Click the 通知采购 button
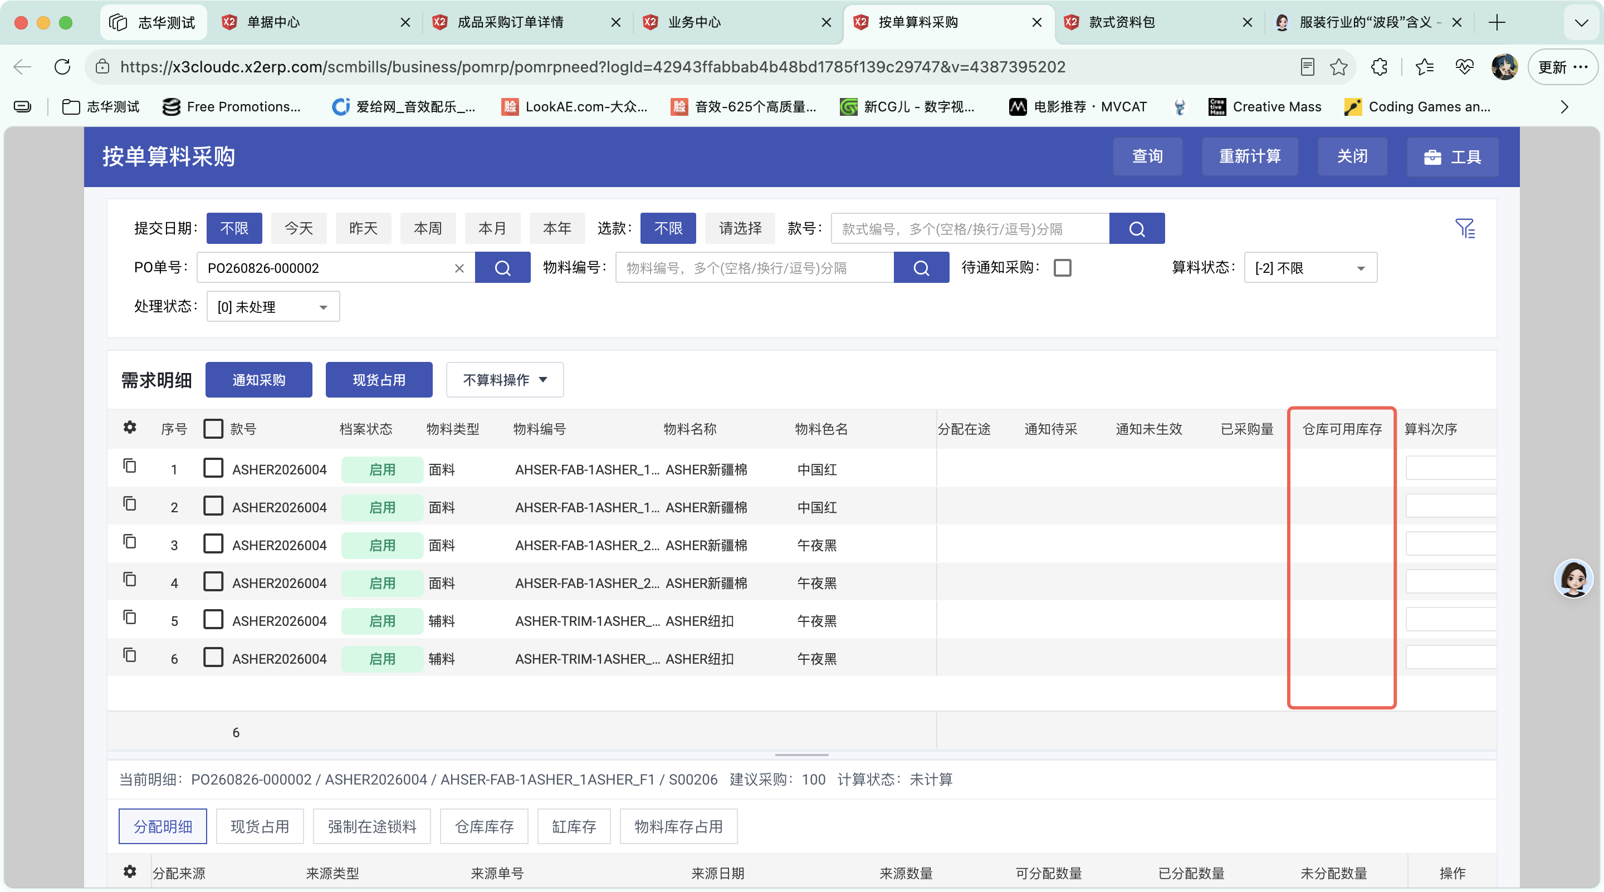1604x892 pixels. [x=258, y=380]
